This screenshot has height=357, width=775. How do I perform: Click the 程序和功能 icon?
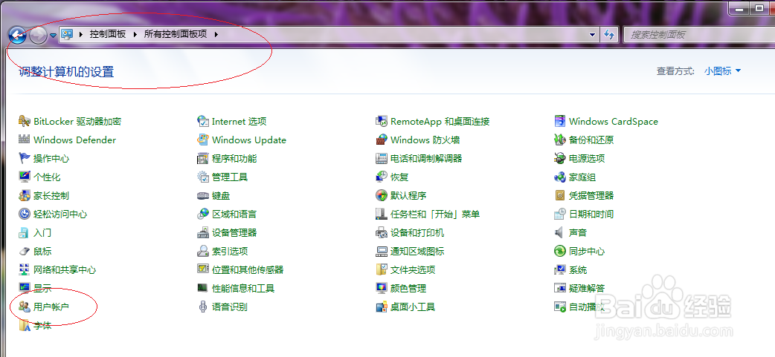(x=202, y=158)
